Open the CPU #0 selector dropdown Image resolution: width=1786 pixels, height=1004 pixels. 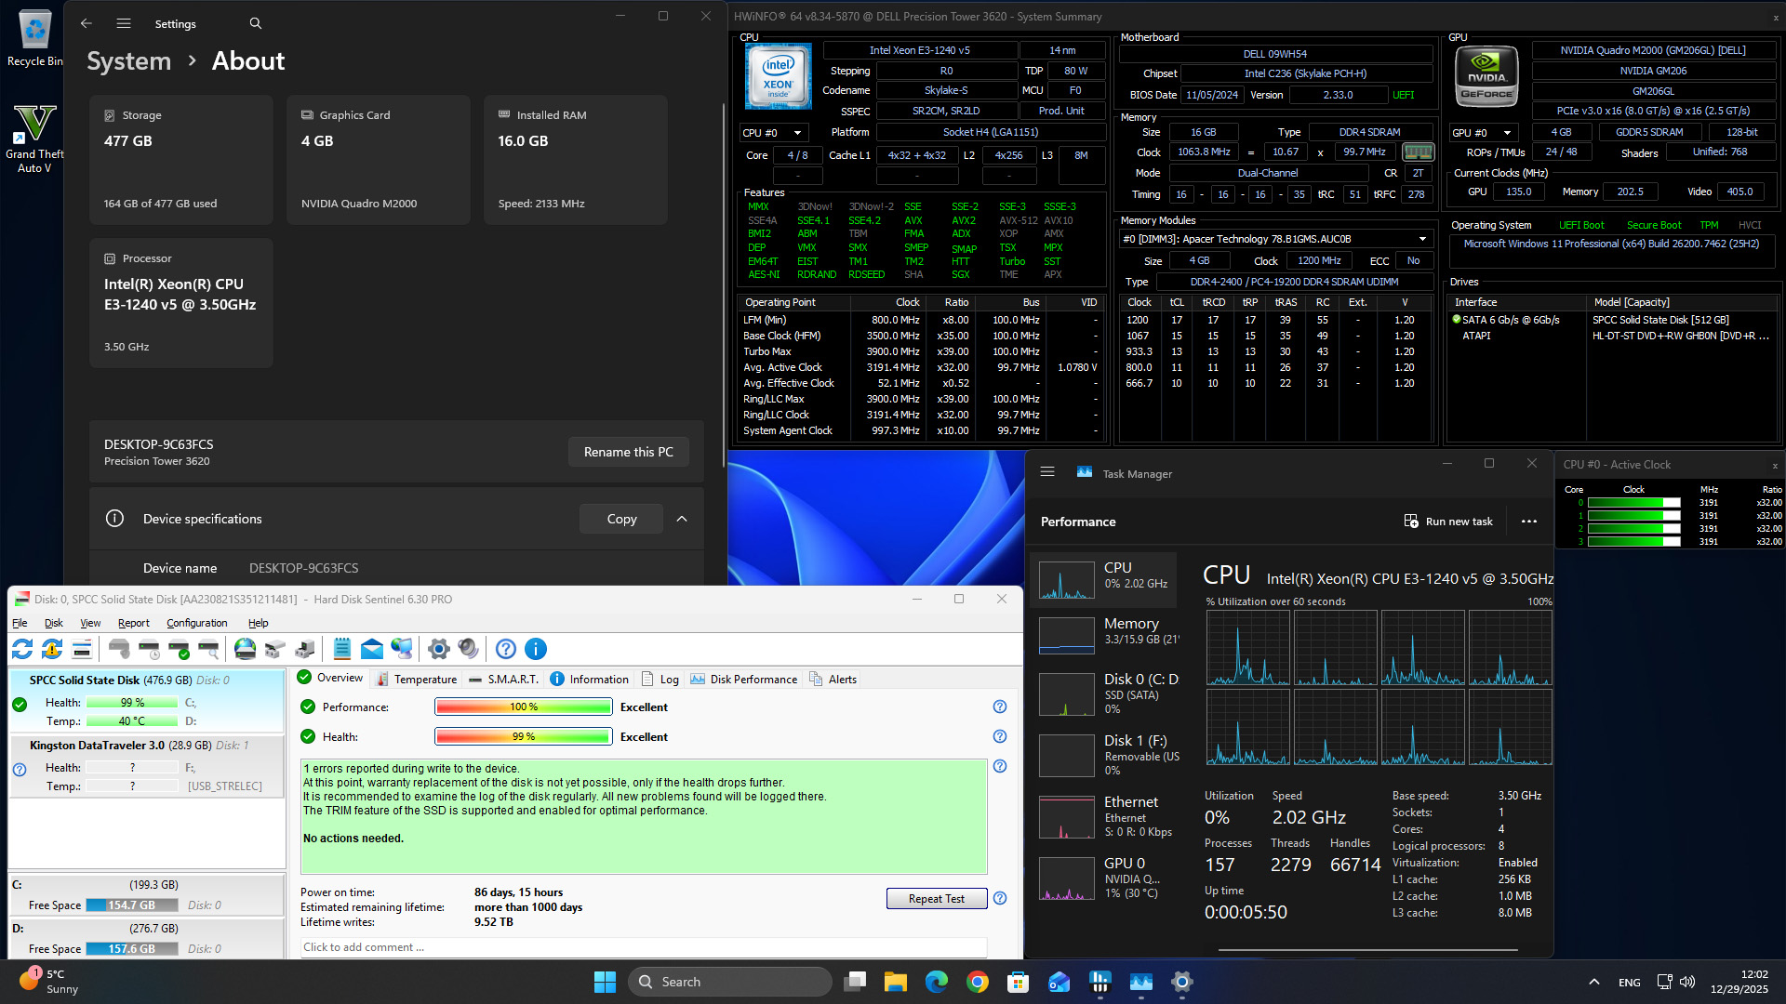point(773,133)
